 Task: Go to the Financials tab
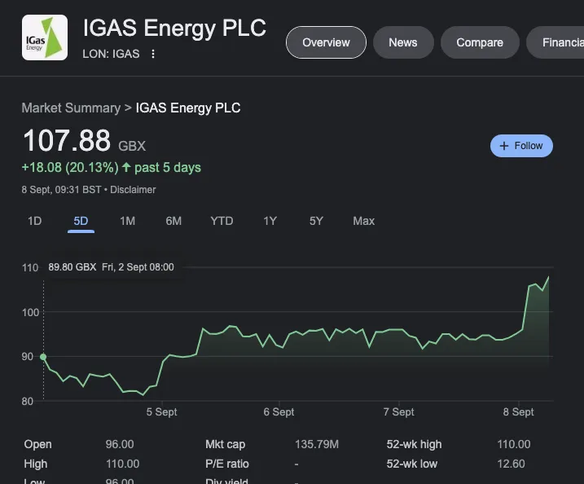(x=555, y=42)
